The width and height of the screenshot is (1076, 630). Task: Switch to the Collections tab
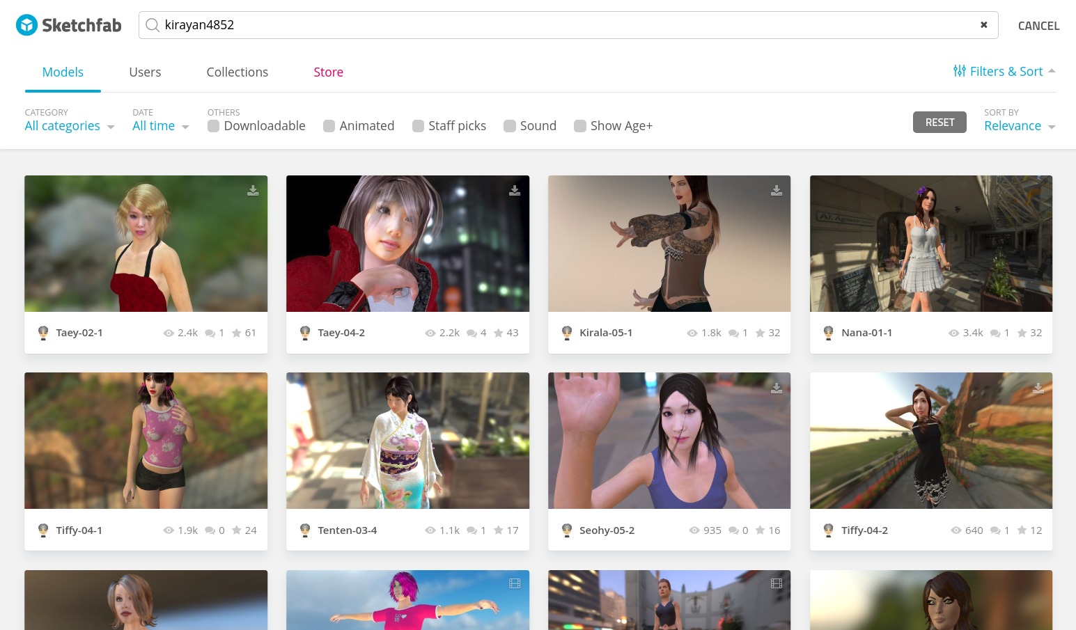click(x=237, y=72)
